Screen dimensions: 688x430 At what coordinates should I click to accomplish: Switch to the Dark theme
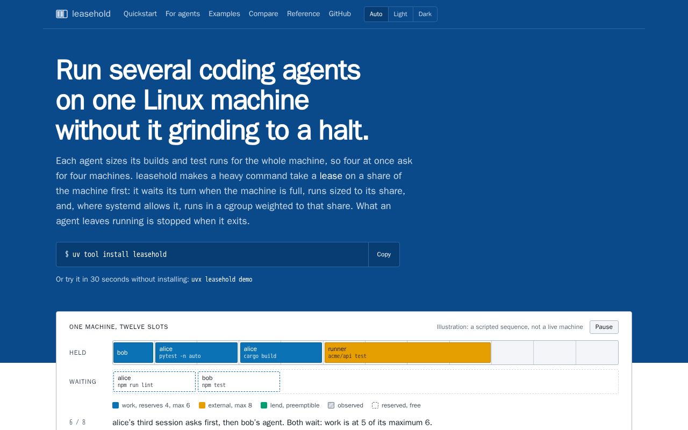(x=425, y=14)
